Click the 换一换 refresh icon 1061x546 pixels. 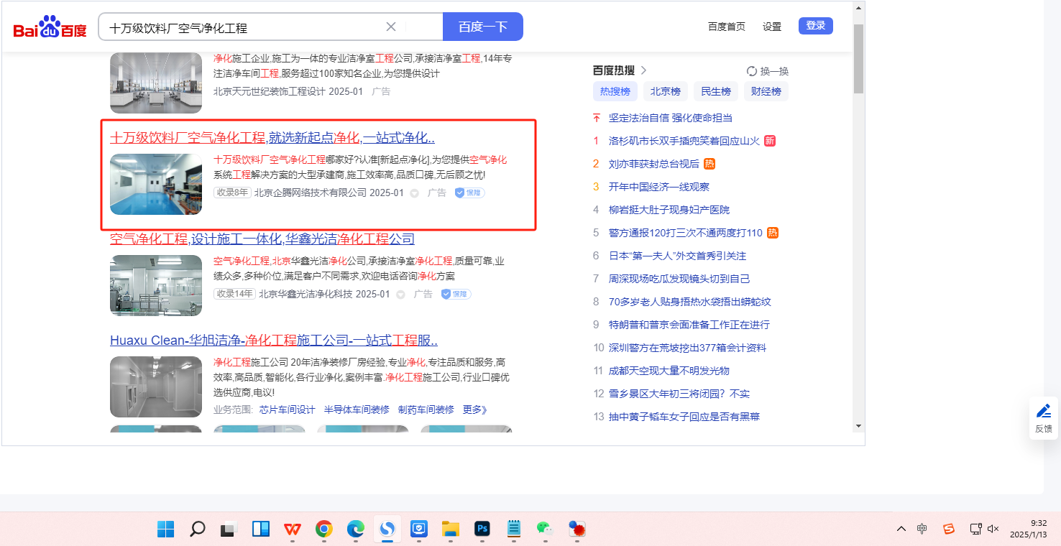click(x=752, y=71)
